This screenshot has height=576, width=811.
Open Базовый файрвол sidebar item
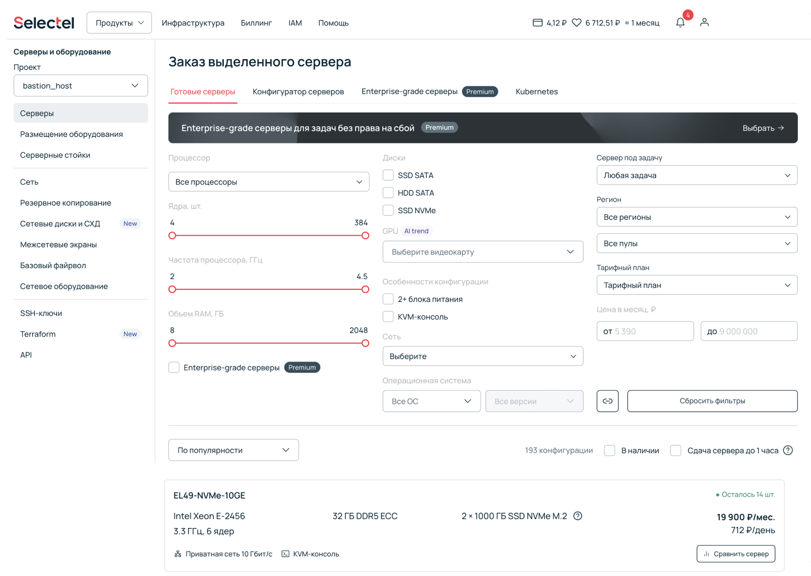coord(81,266)
